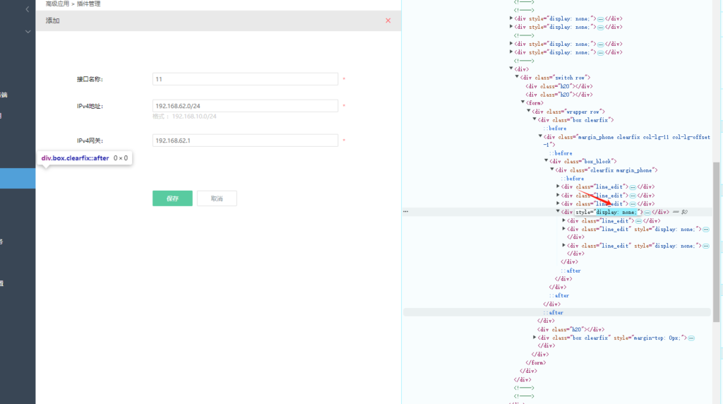Close the 添加 dialog with red X
This screenshot has height=404, width=723.
point(388,20)
